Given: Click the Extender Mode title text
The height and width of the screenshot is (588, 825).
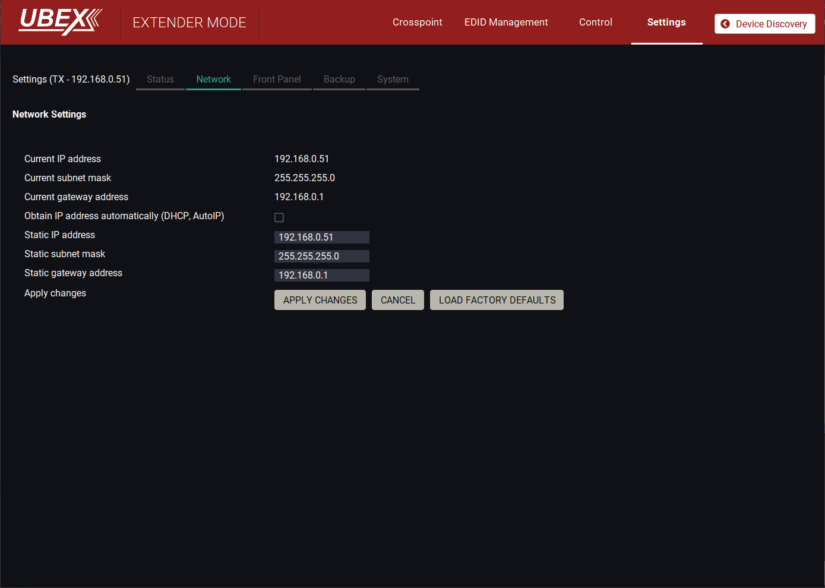Looking at the screenshot, I should coord(189,23).
